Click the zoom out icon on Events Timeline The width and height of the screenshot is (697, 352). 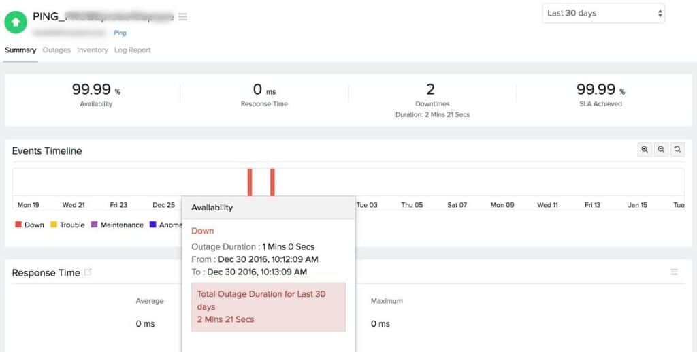coord(661,150)
